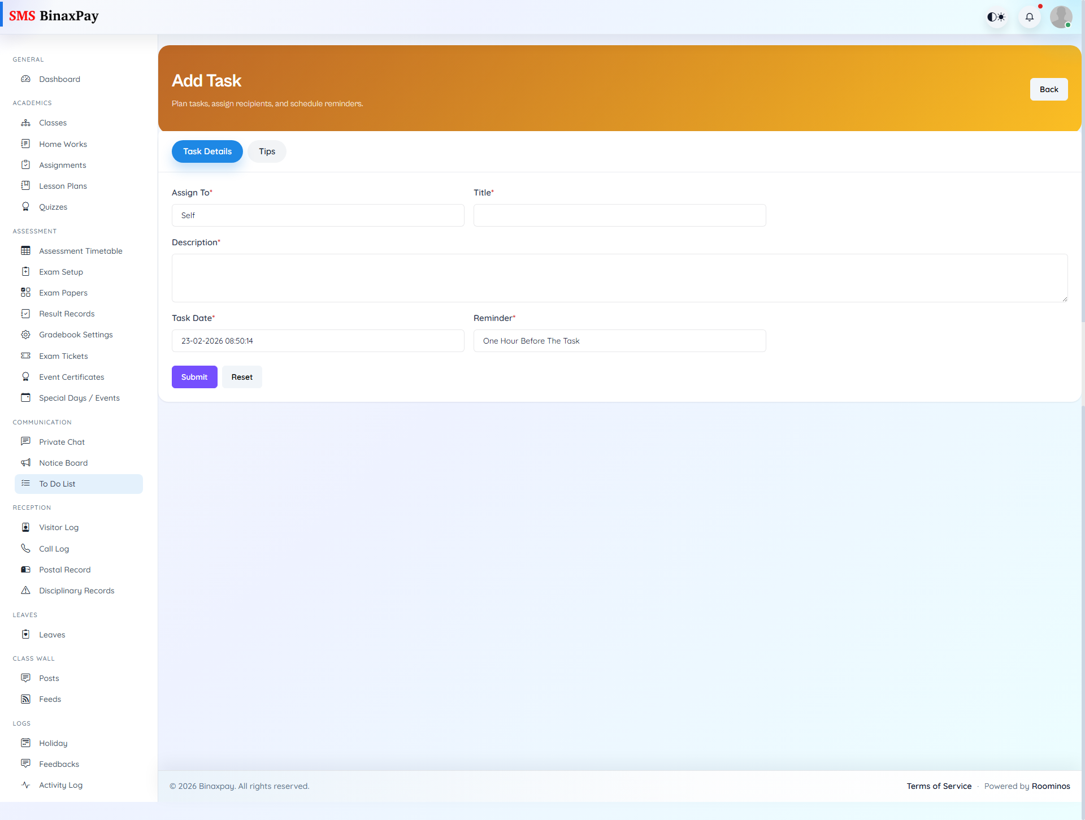Click into the Title input field
1085x820 pixels.
(x=619, y=215)
